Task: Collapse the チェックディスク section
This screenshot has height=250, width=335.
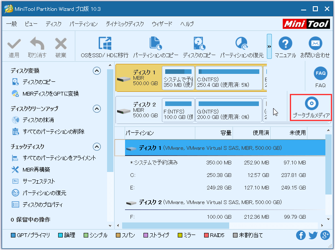Action: (x=97, y=147)
